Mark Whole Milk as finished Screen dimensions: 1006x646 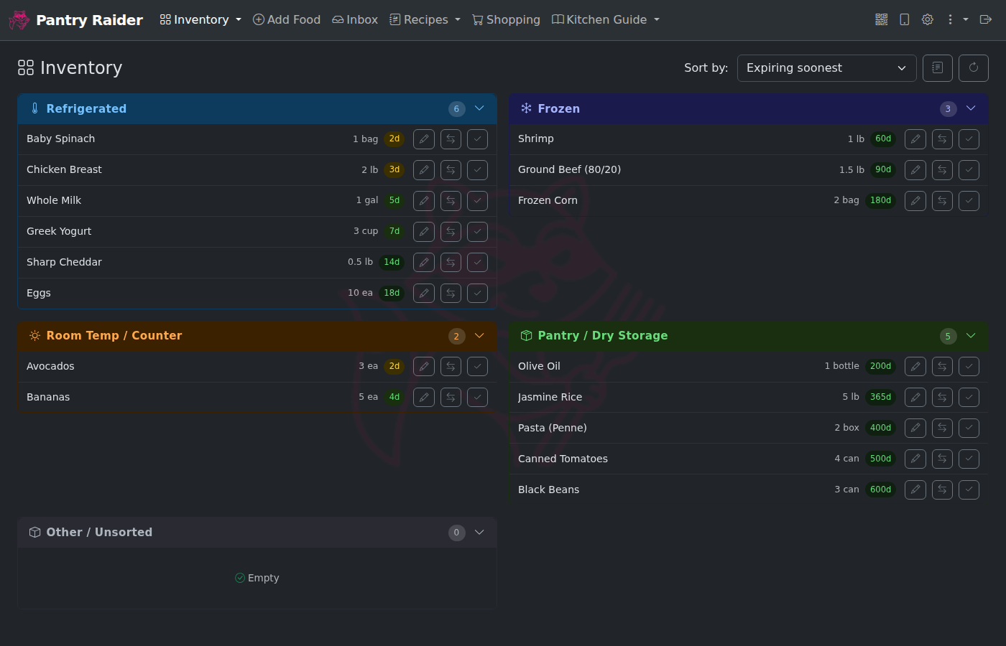pos(477,201)
